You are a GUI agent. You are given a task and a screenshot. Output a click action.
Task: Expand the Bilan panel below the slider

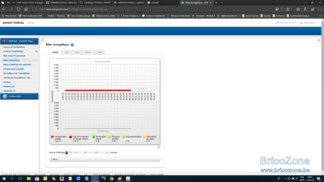tap(105, 159)
